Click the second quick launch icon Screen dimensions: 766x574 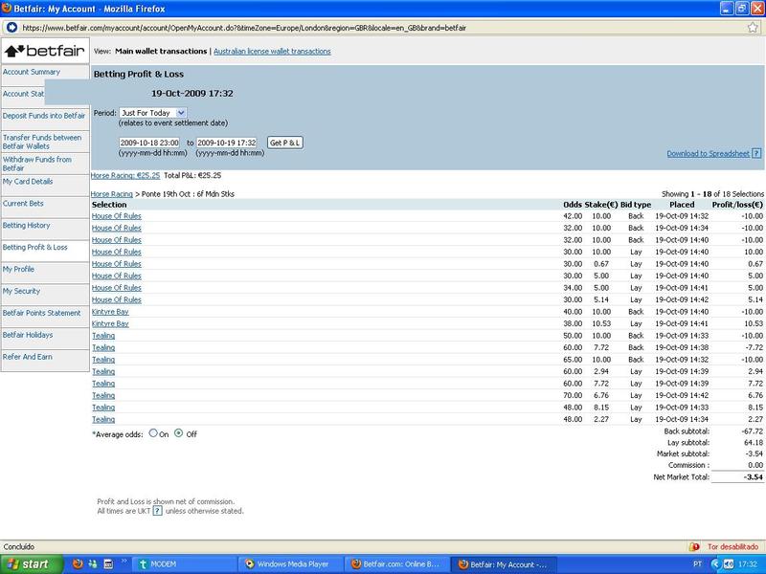93,564
